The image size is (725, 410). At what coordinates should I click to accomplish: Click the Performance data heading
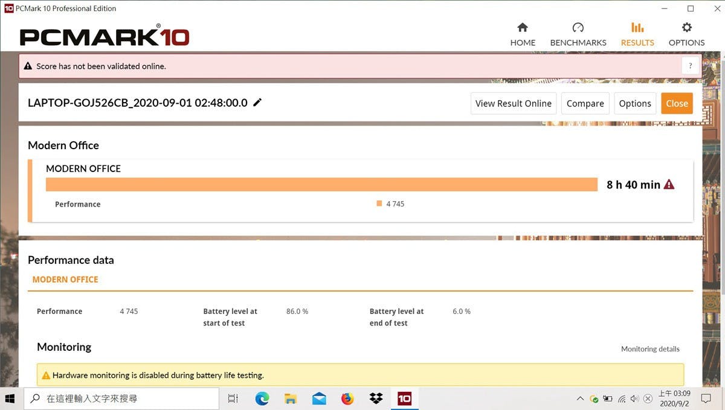click(x=71, y=260)
